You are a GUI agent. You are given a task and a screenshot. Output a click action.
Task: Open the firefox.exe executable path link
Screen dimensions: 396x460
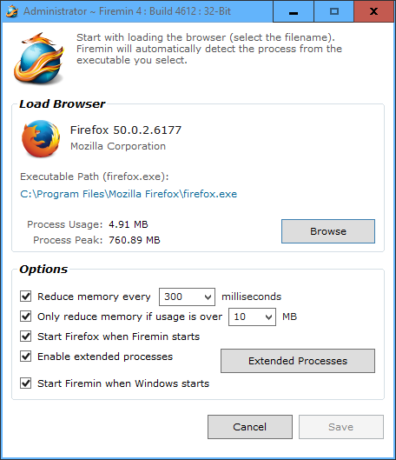click(x=129, y=194)
